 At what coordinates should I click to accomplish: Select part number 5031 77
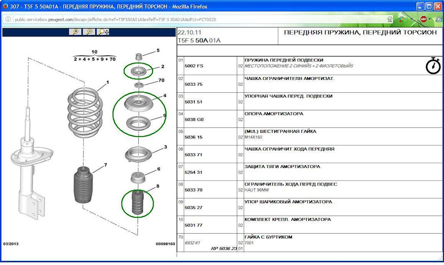(x=193, y=225)
